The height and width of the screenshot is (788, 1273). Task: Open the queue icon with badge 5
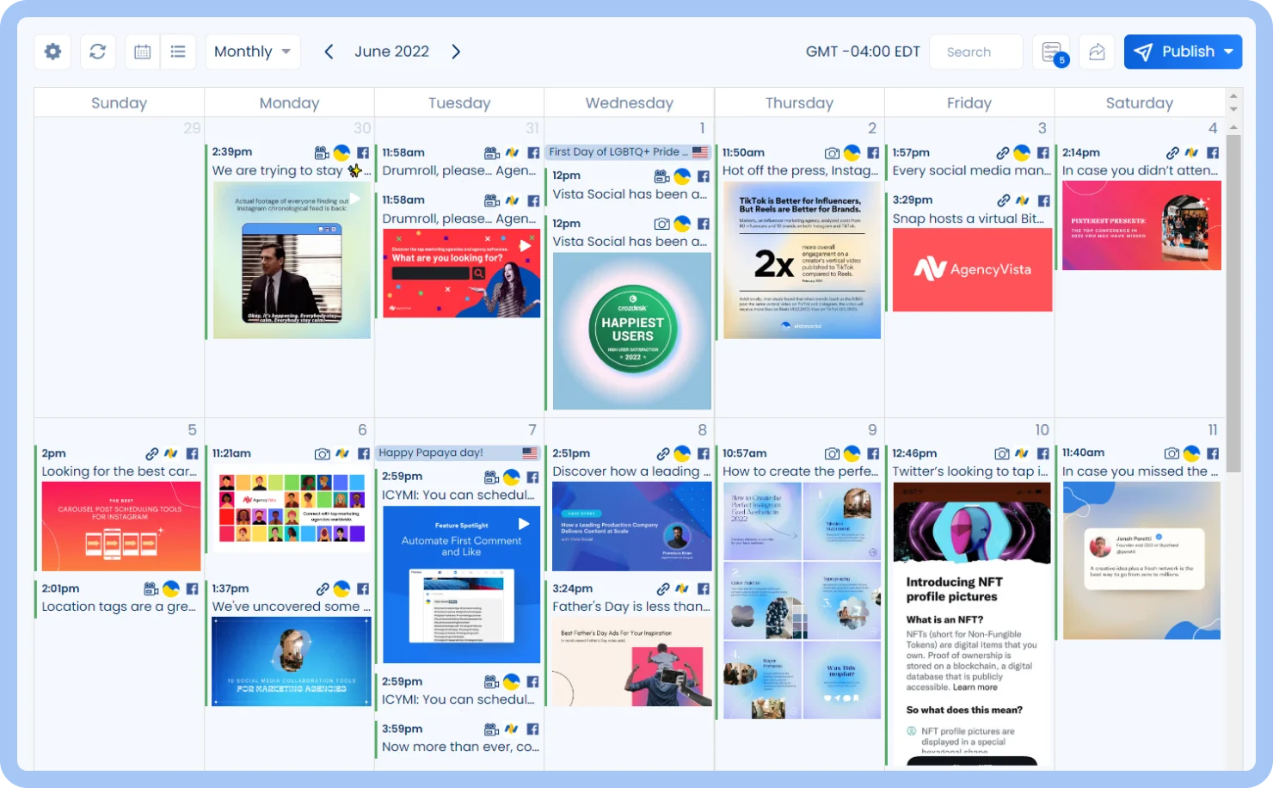pyautogui.click(x=1051, y=52)
